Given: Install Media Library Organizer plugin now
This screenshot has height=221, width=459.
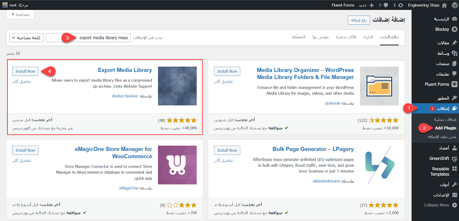Looking at the screenshot, I should coord(227,71).
